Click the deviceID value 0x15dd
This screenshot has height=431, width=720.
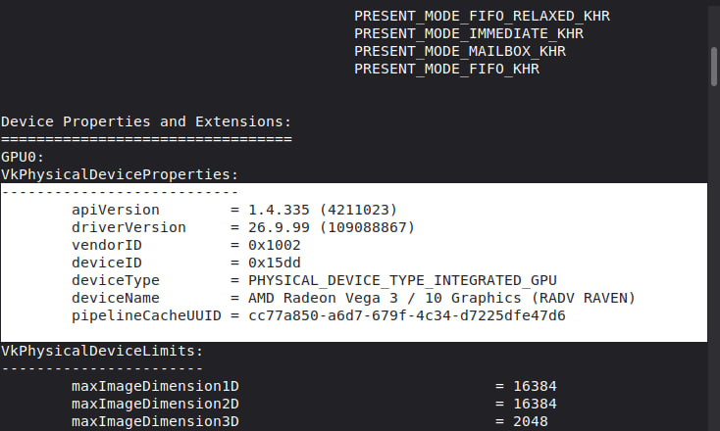tap(275, 263)
